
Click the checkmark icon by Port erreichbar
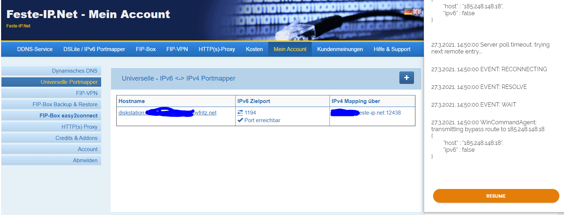(x=240, y=120)
